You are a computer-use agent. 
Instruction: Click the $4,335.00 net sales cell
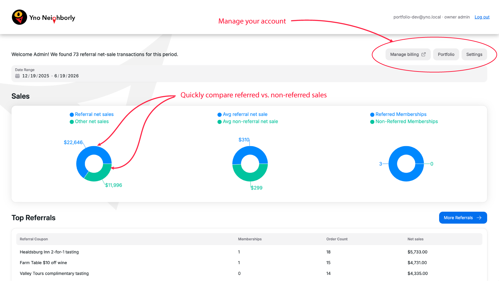coord(418,273)
